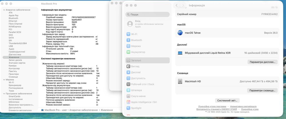Open Apple Intelligence і Siri settings
This screenshot has height=119, width=286.
(142, 102)
